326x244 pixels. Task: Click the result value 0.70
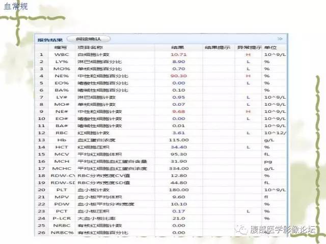pyautogui.click(x=179, y=69)
